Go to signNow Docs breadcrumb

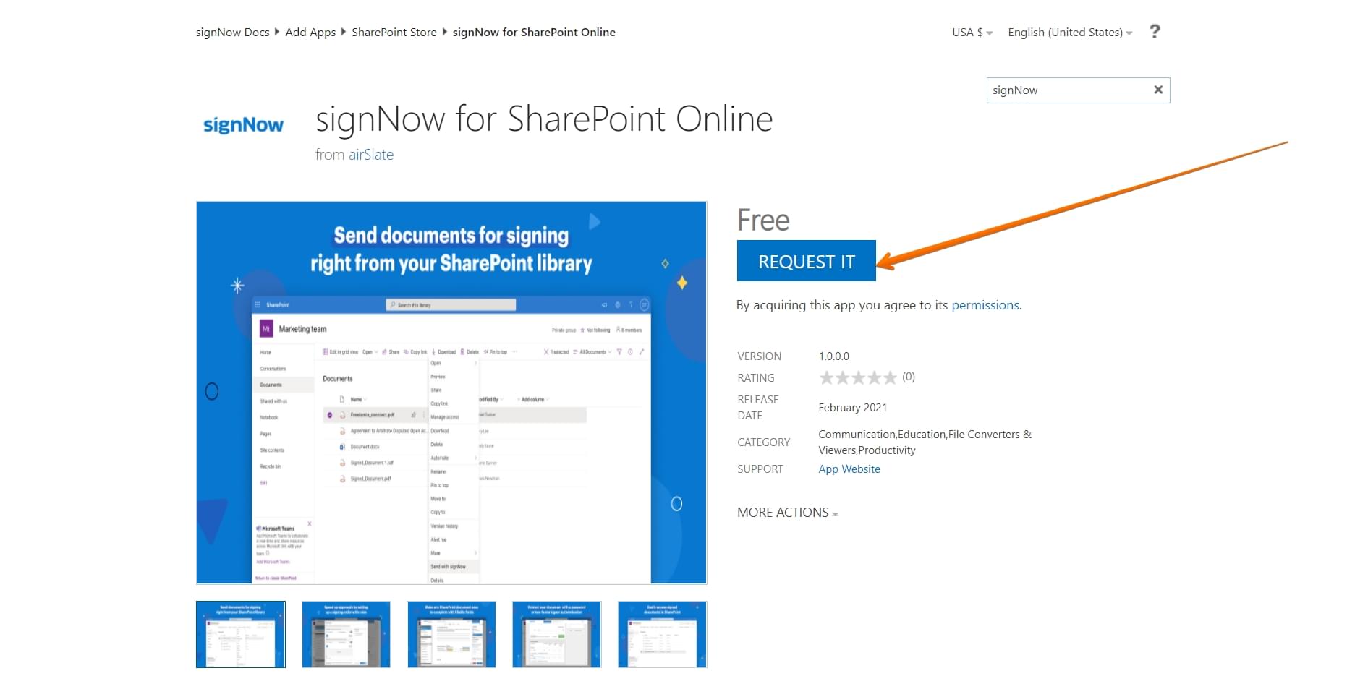(x=232, y=33)
